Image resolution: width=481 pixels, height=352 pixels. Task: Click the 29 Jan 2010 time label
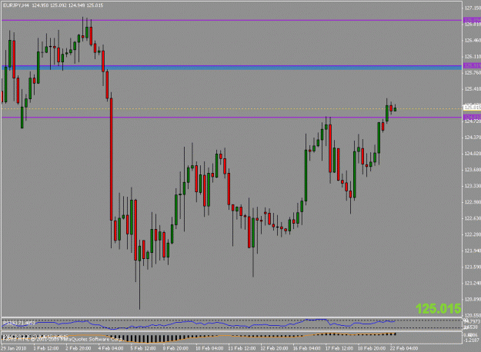click(x=14, y=348)
